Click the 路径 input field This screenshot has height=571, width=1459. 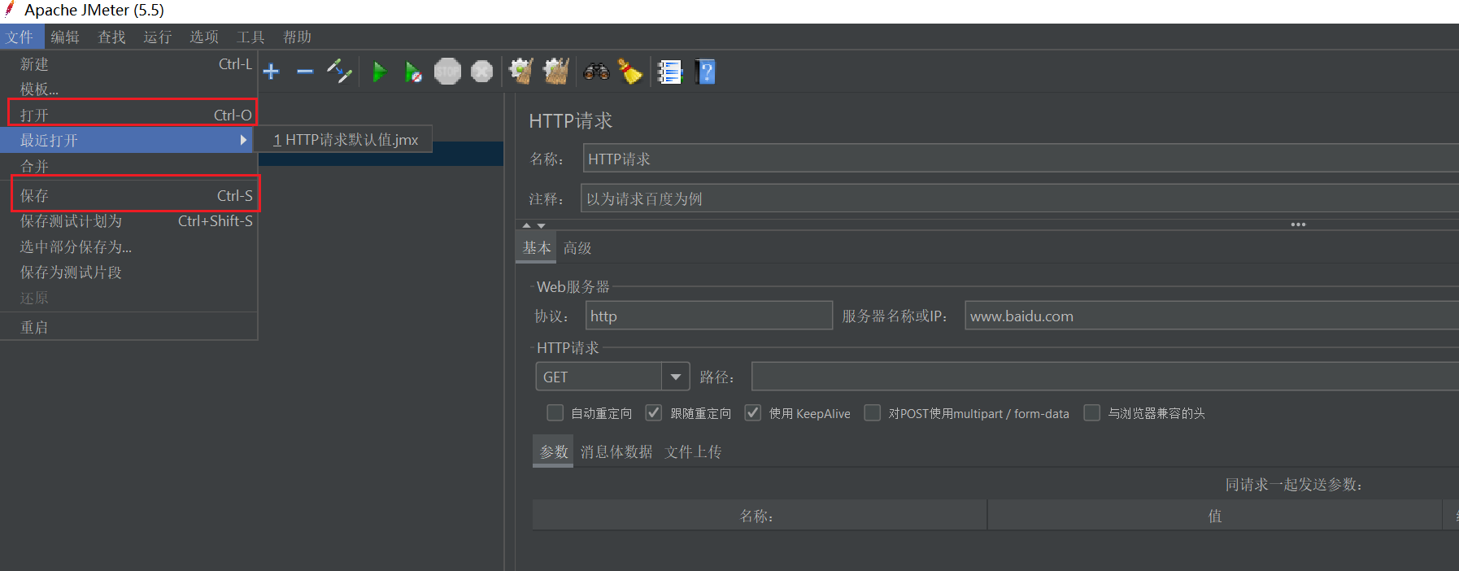click(x=1105, y=377)
